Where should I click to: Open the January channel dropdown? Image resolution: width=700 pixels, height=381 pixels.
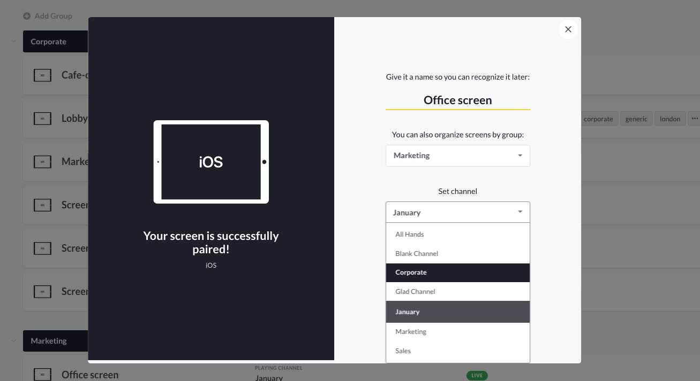coord(458,212)
